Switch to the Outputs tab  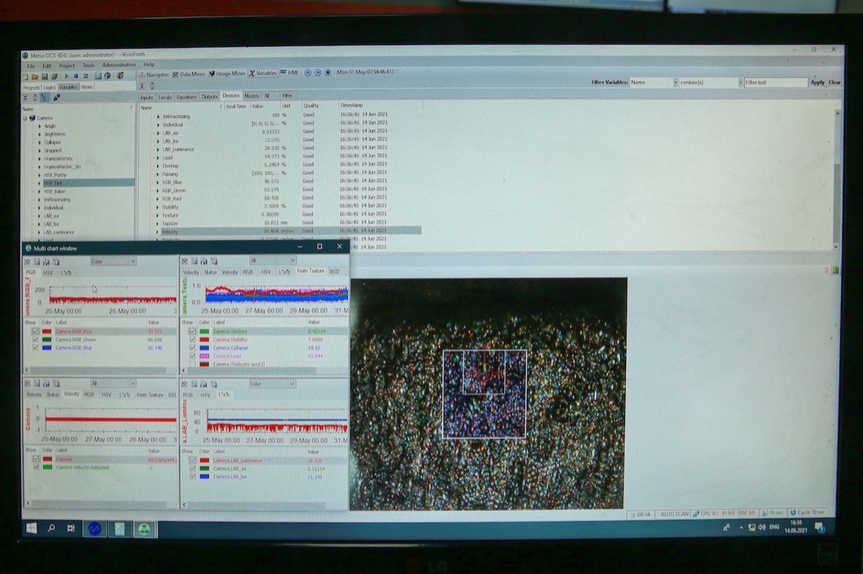(x=209, y=96)
